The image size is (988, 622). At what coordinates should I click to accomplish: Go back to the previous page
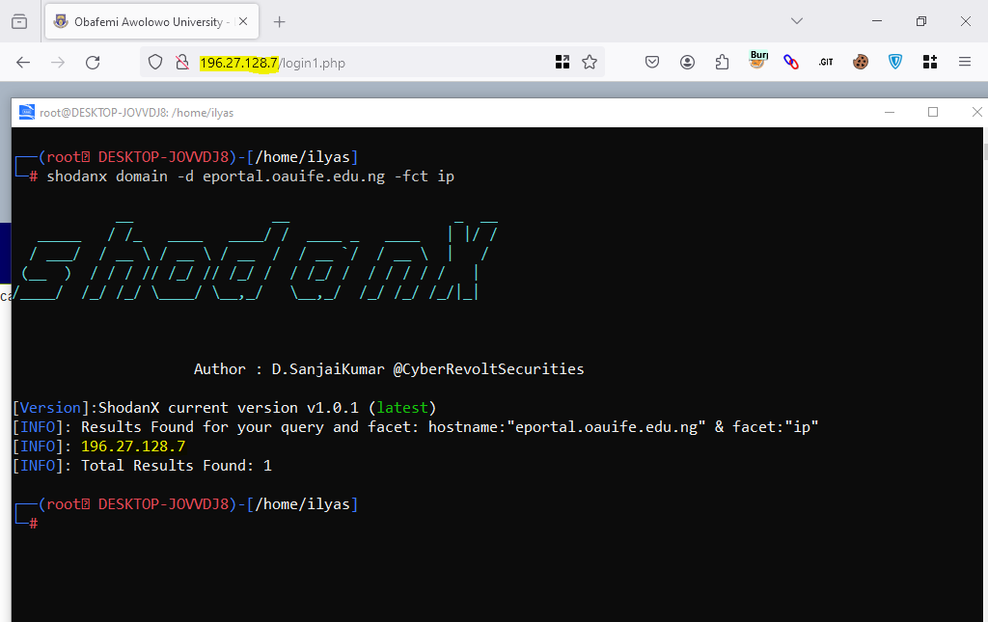(23, 63)
